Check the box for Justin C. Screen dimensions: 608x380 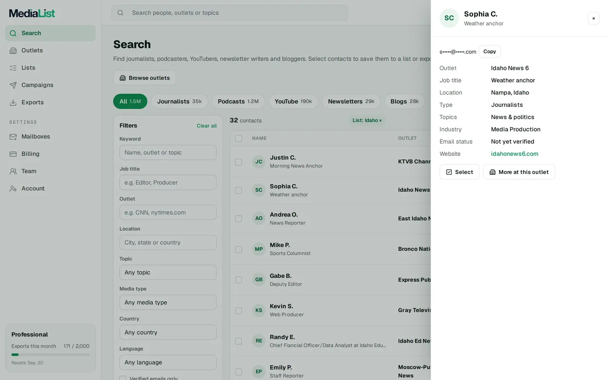coord(239,162)
